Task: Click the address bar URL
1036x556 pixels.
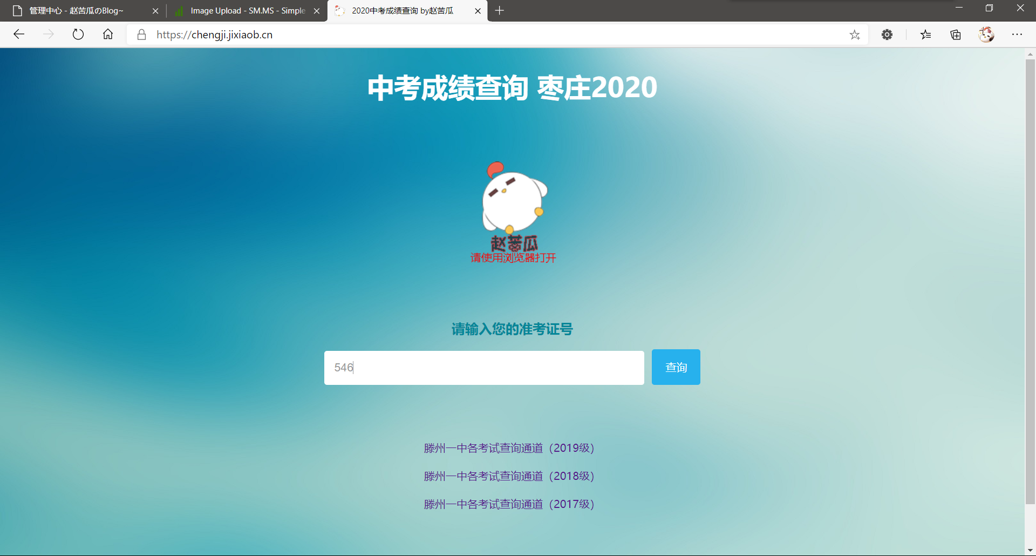Action: (x=214, y=35)
